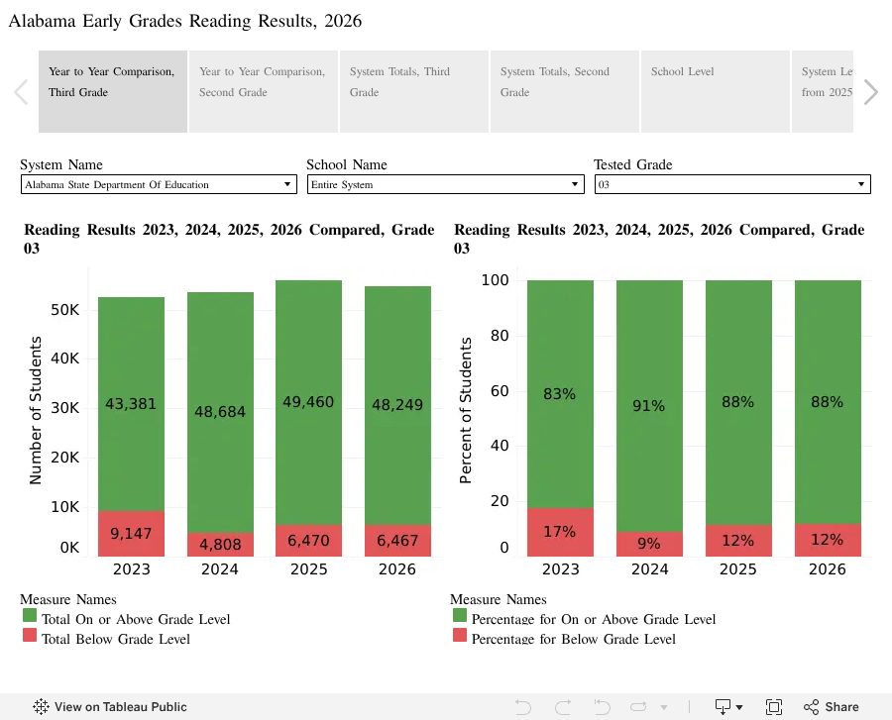
Task: Select the 17% red percentage segment
Action: tap(560, 532)
